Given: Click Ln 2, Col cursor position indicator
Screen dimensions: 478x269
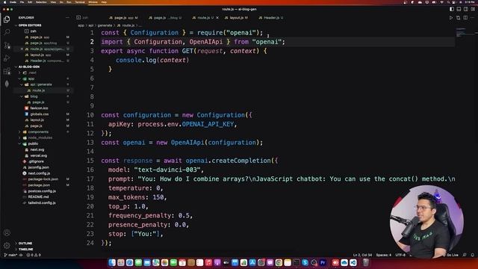Looking at the screenshot, I should [362, 255].
